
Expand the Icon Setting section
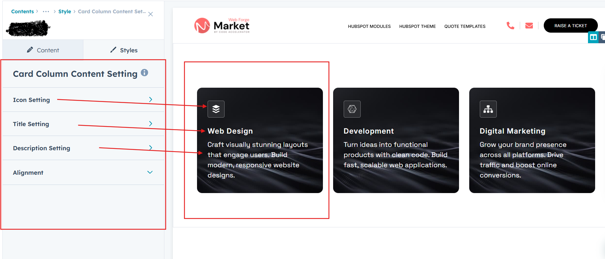point(150,100)
